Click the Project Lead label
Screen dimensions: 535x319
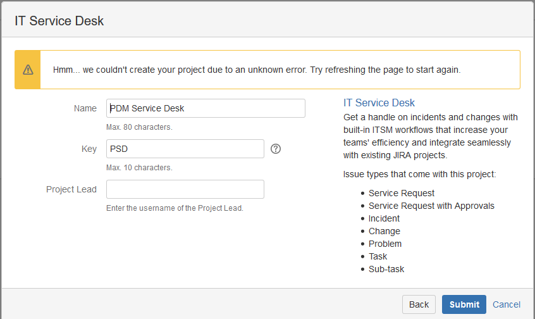71,189
